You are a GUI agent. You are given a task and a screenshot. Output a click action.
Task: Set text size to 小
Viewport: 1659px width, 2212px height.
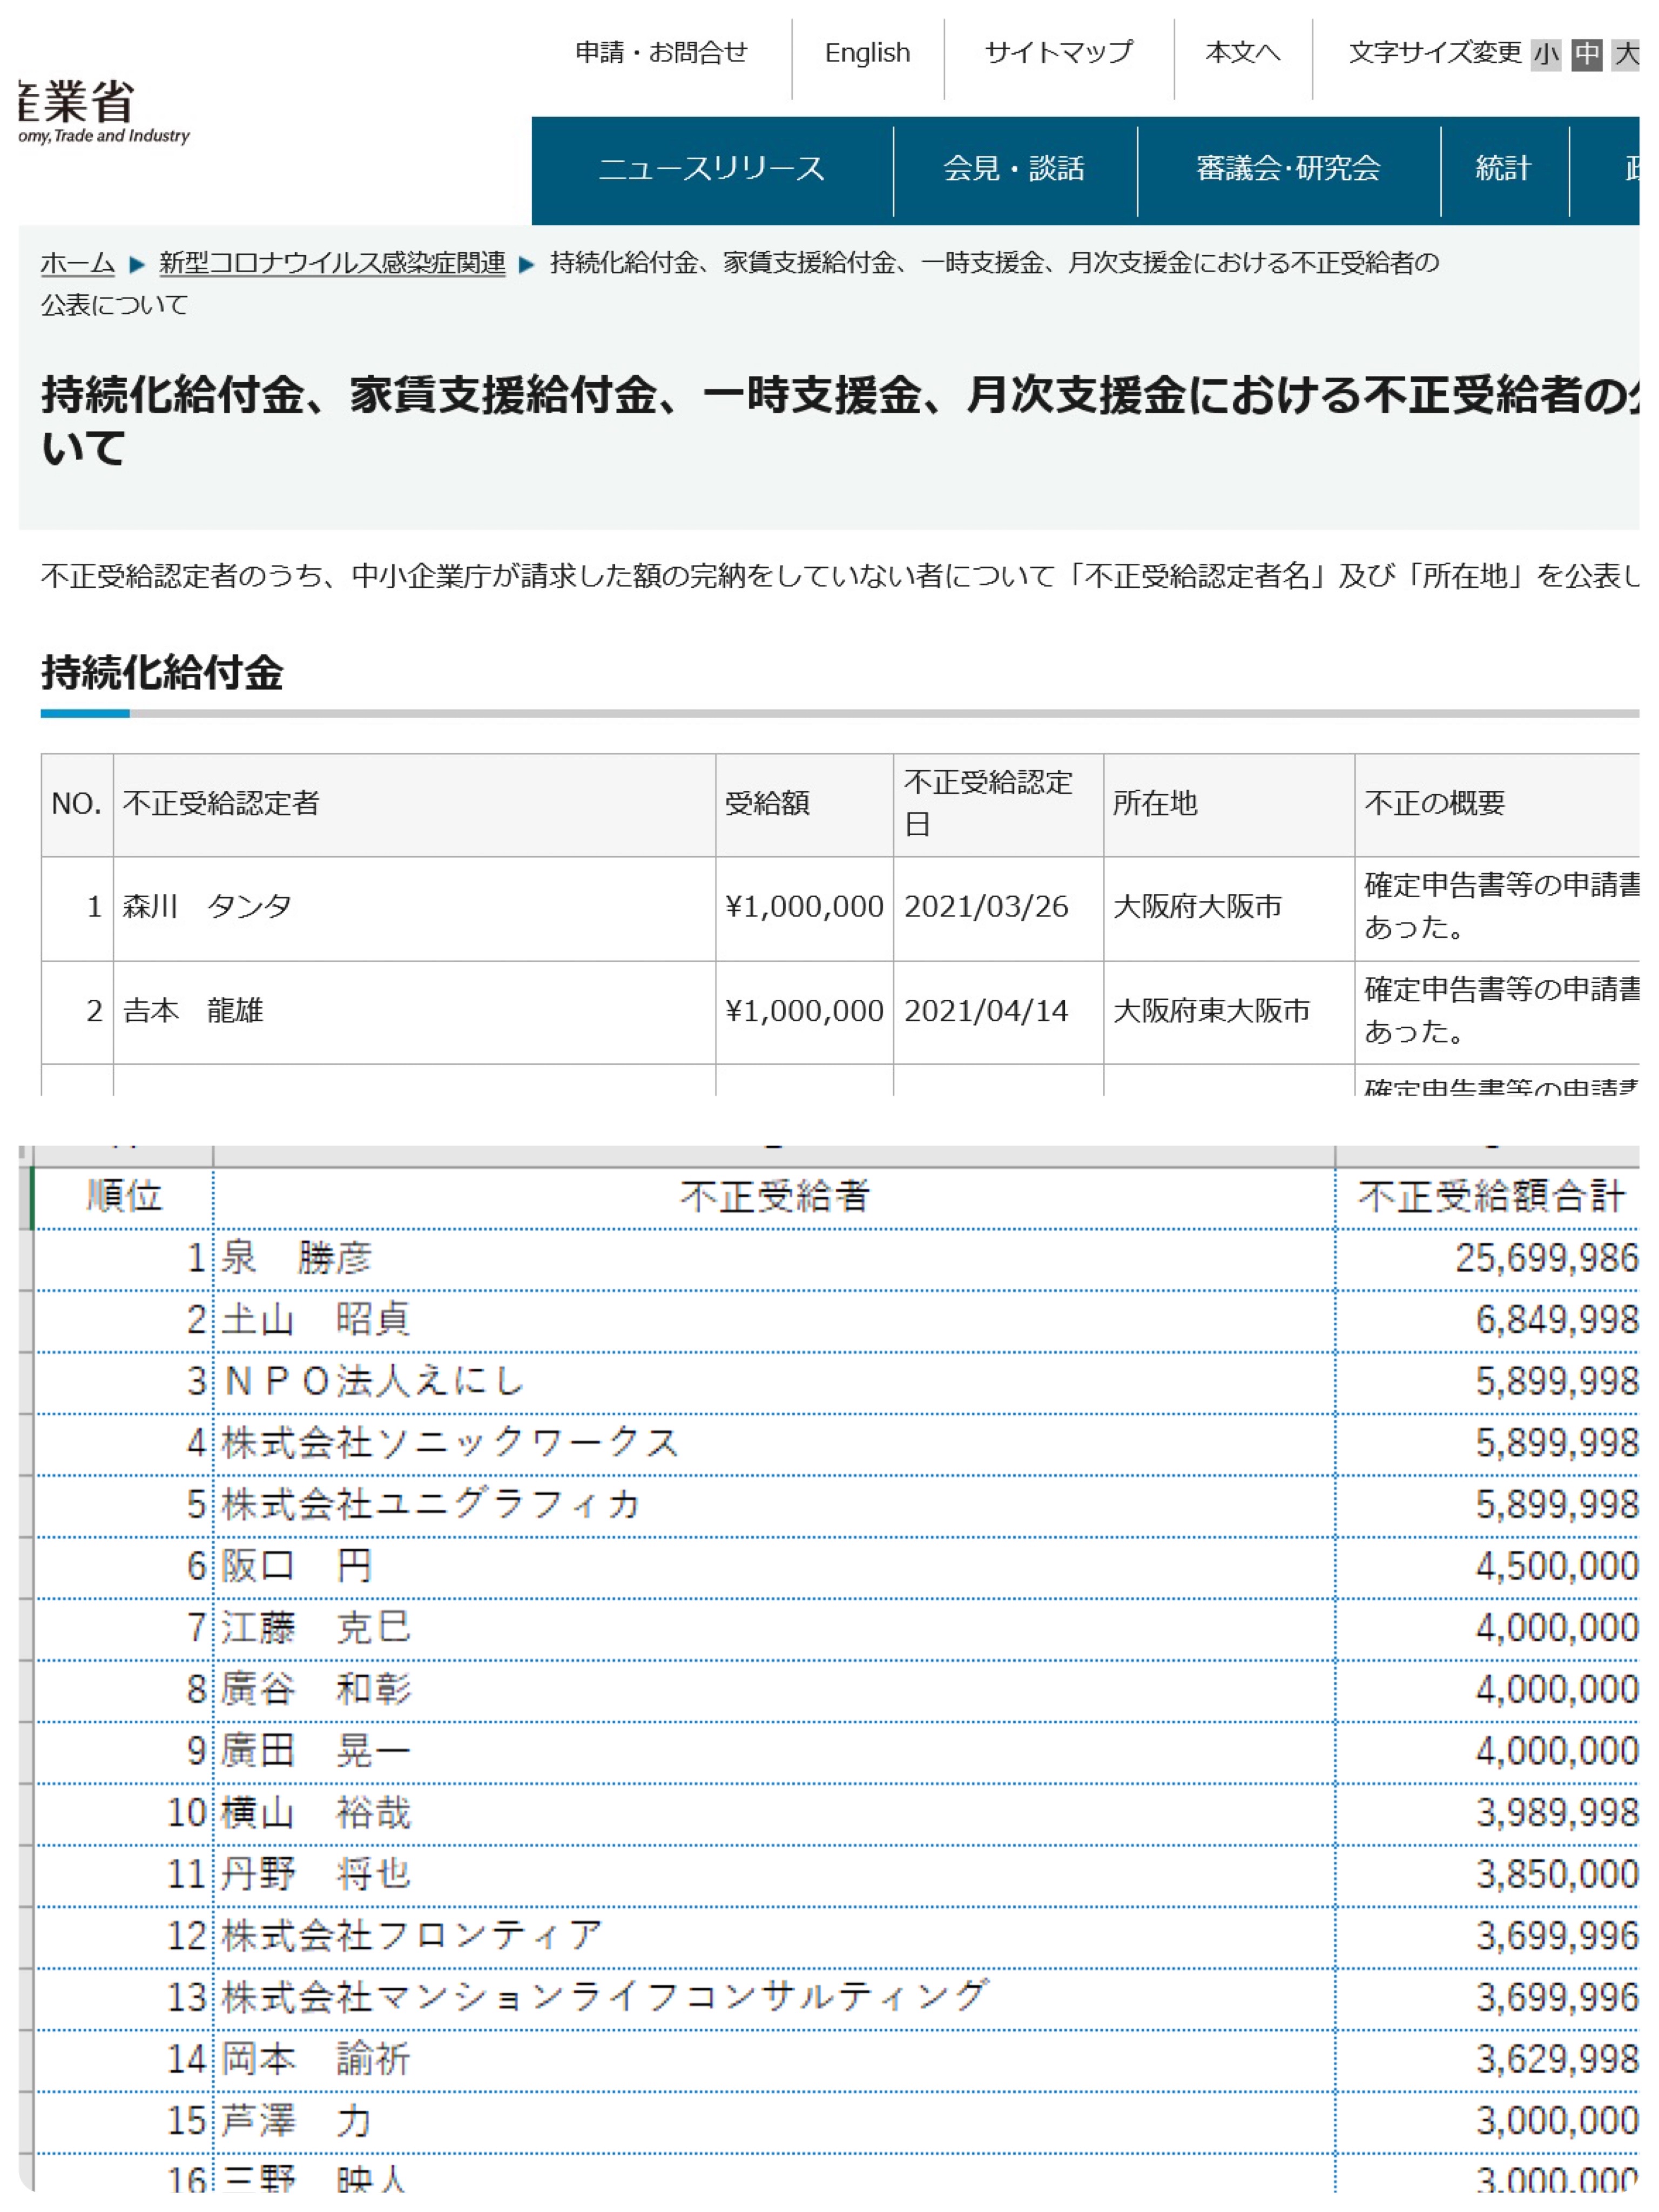(x=1546, y=54)
